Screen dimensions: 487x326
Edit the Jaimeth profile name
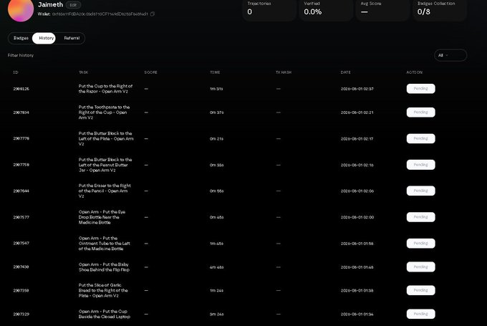[x=73, y=5]
